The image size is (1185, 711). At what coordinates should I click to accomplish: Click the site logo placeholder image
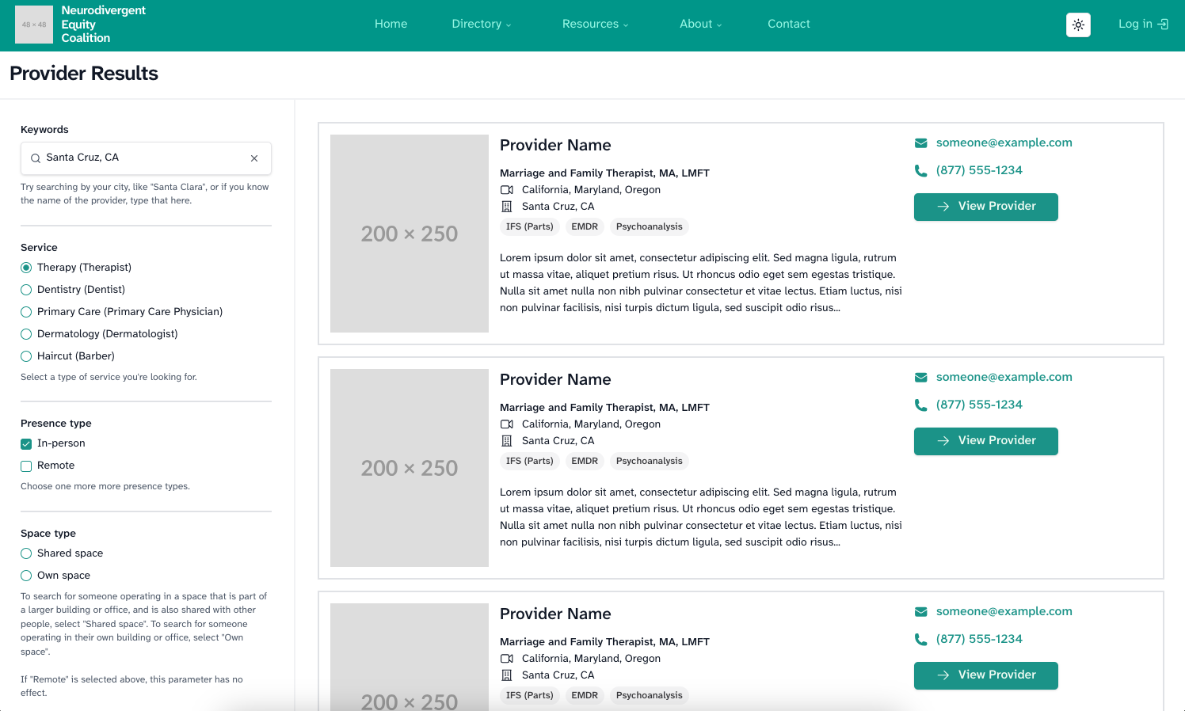coord(34,25)
